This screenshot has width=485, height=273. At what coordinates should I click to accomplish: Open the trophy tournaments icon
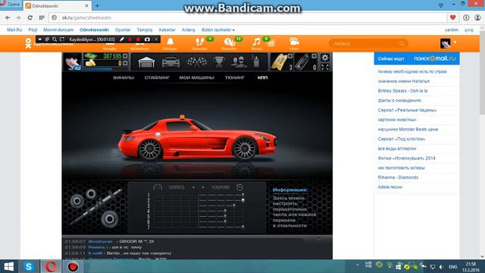(219, 62)
